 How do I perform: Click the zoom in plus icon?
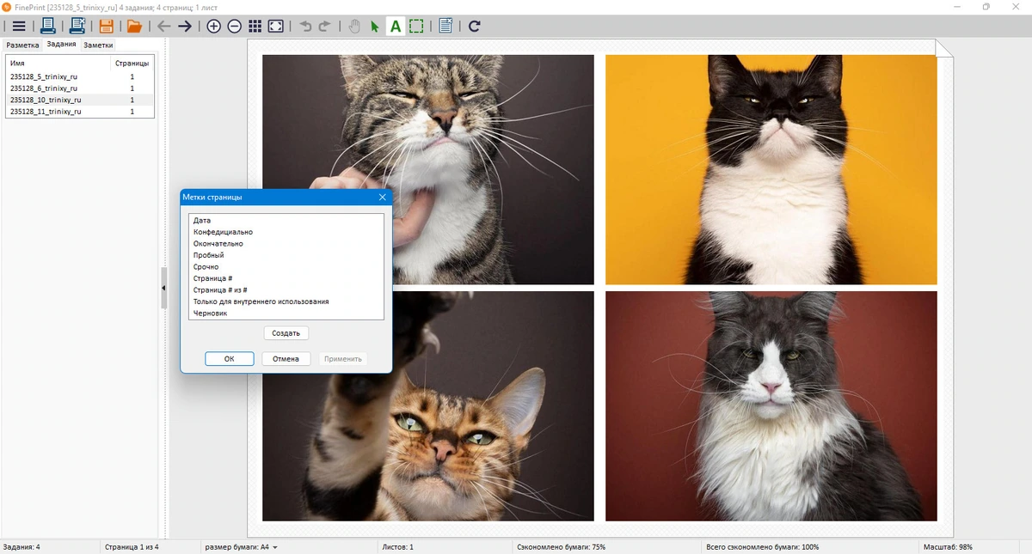tap(214, 26)
